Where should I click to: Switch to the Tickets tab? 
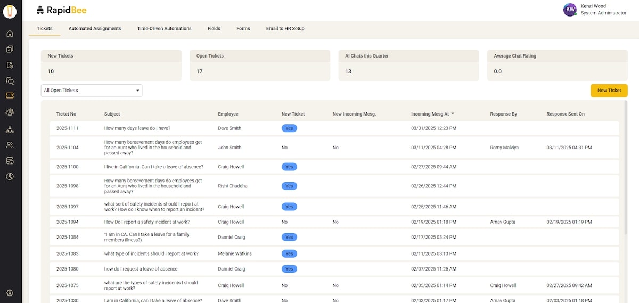point(45,28)
